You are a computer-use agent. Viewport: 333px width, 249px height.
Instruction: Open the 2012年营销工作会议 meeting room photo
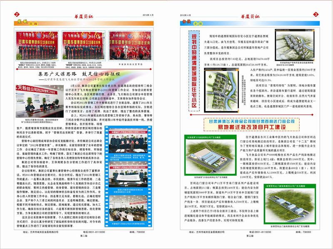point(40,101)
